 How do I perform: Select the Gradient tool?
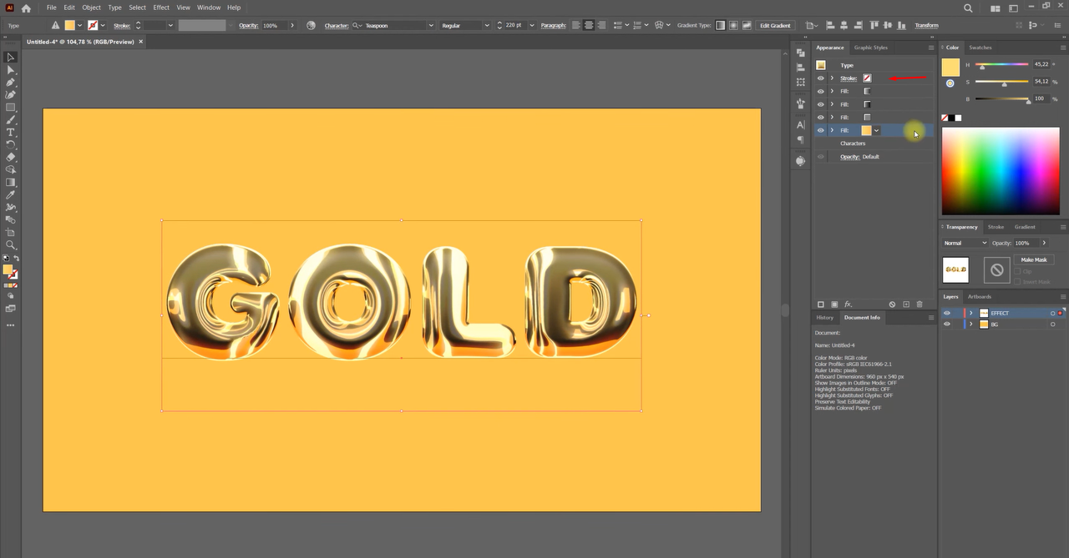tap(11, 182)
